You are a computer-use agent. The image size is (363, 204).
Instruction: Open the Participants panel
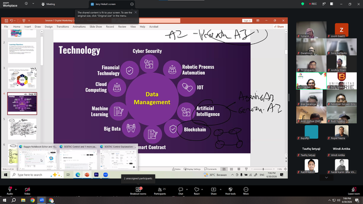160,190
